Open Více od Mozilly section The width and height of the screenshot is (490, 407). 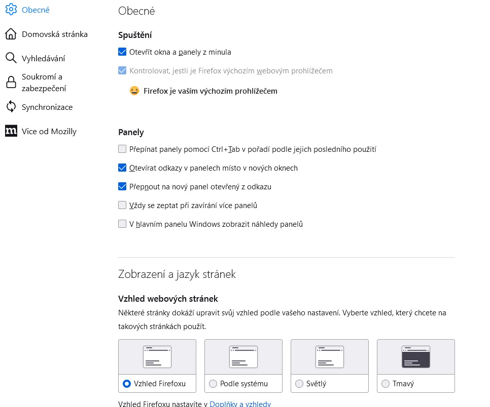(x=49, y=131)
